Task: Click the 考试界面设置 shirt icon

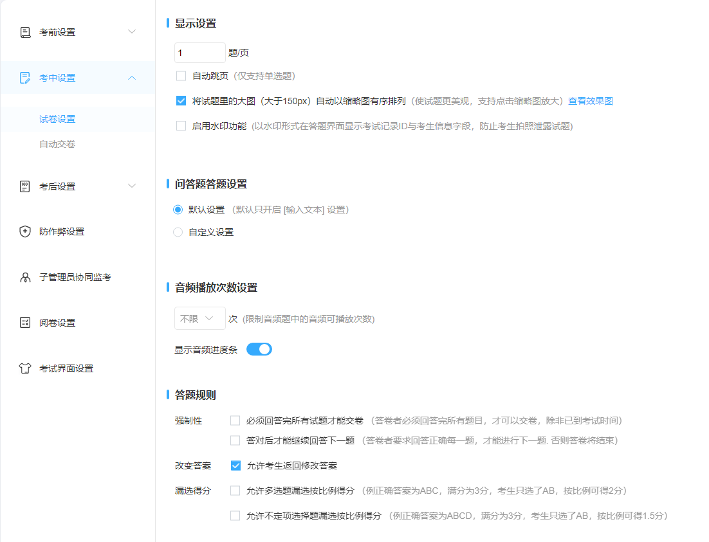Action: pyautogui.click(x=26, y=368)
